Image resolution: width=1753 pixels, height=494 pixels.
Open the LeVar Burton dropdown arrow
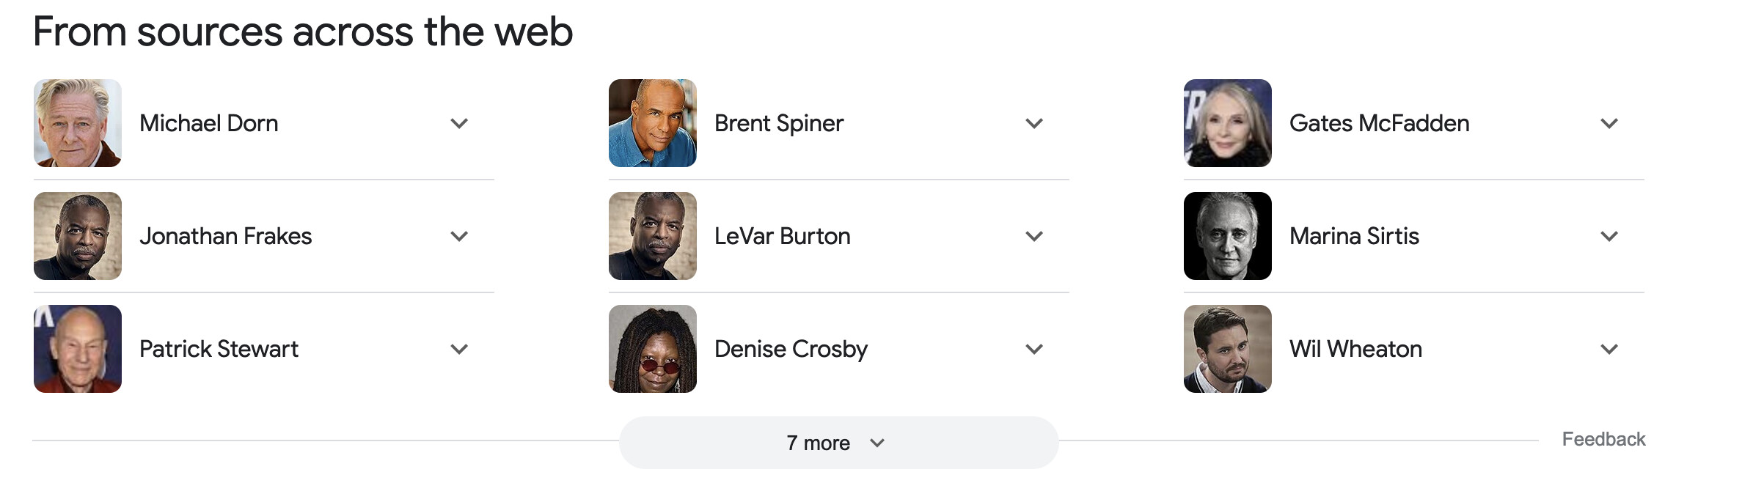point(1034,236)
